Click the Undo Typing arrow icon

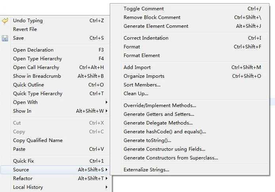pos(5,21)
